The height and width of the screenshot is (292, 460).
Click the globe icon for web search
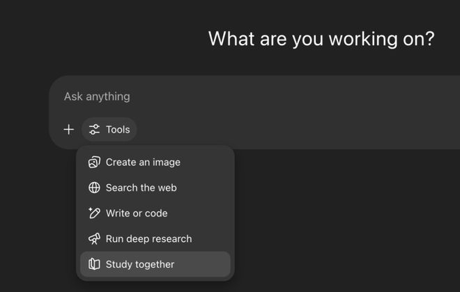tap(94, 188)
